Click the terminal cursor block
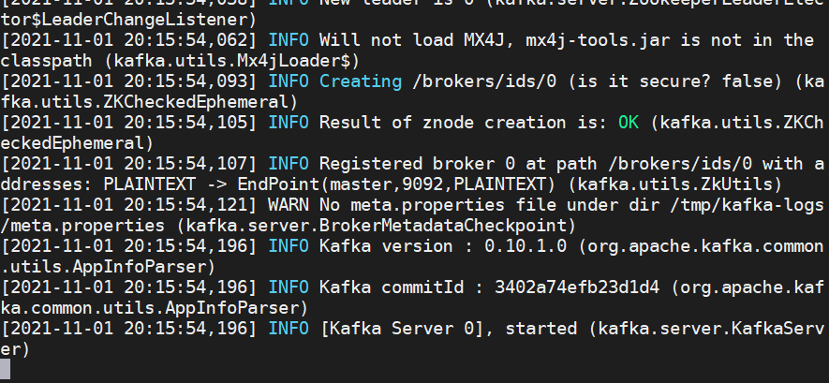The width and height of the screenshot is (829, 383). pyautogui.click(x=6, y=370)
